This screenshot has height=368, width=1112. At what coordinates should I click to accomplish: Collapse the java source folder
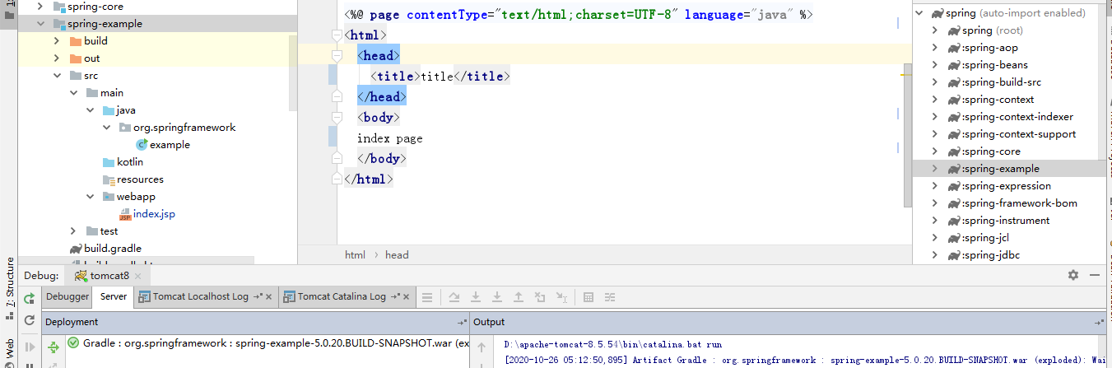point(90,110)
